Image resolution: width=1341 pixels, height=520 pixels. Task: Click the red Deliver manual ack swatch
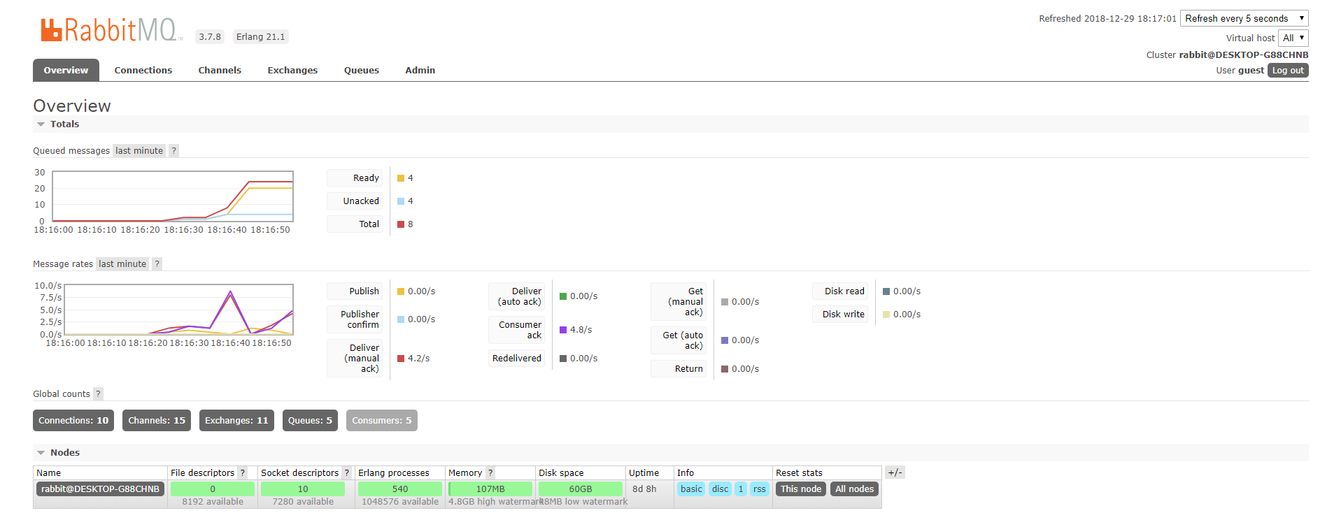click(x=401, y=359)
